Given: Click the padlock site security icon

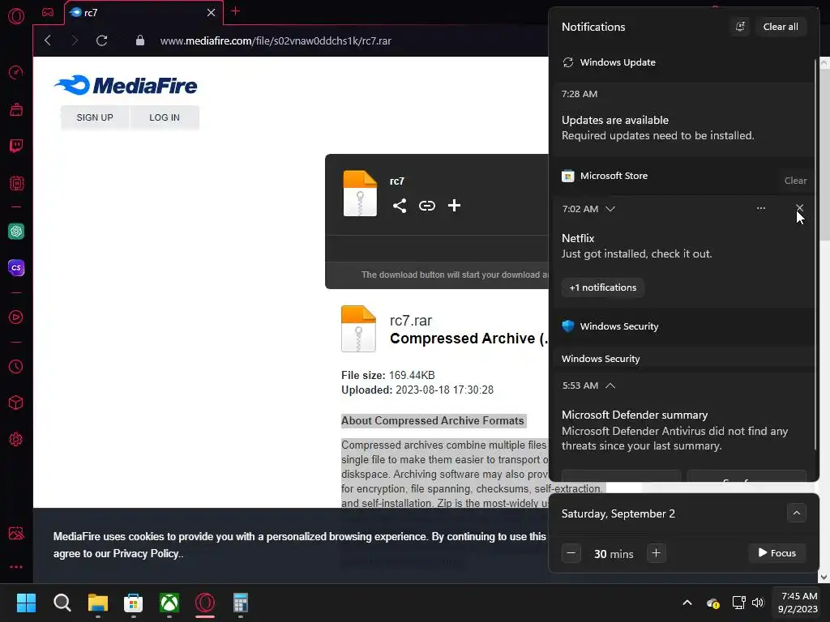Looking at the screenshot, I should 139,40.
